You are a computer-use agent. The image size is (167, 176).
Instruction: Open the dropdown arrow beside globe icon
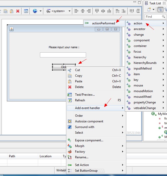tap(40, 11)
